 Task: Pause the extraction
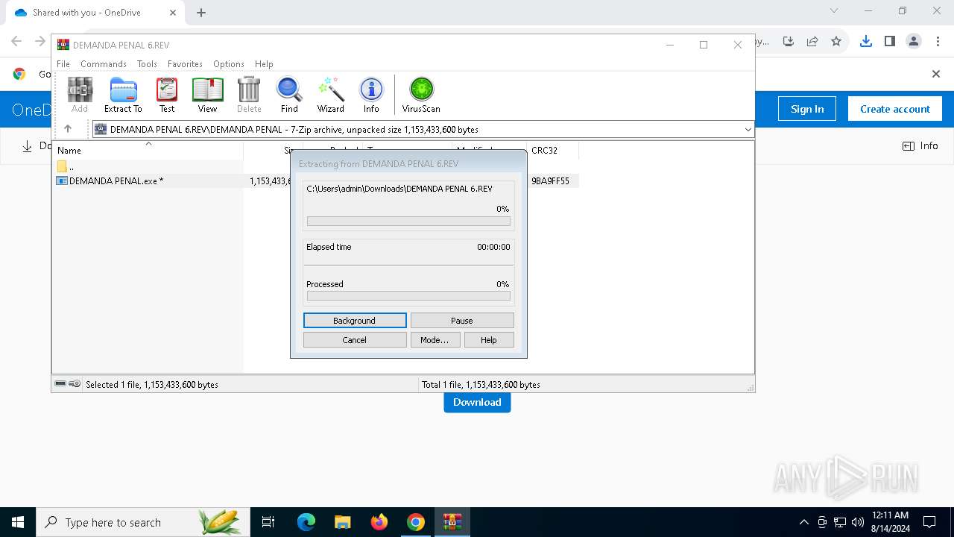pyautogui.click(x=462, y=321)
